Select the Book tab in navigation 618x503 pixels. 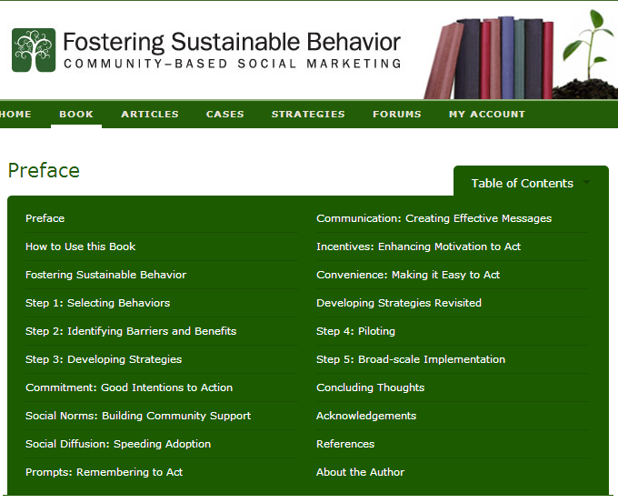[76, 115]
